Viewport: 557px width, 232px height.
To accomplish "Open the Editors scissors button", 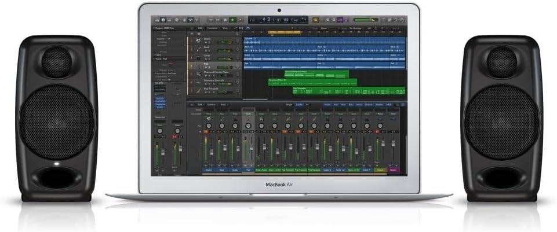I will 197,20.
